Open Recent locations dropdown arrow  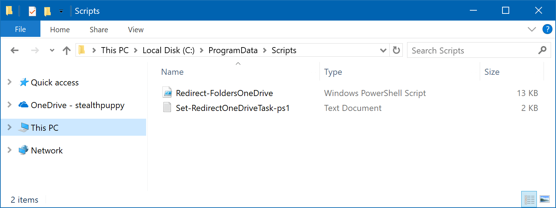point(52,50)
